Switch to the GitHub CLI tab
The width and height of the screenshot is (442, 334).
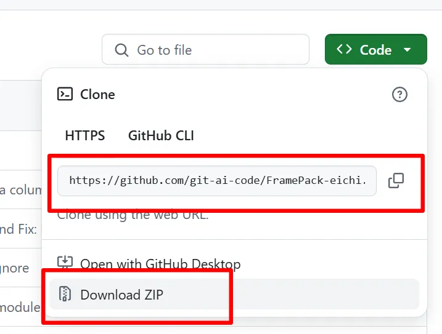click(161, 135)
